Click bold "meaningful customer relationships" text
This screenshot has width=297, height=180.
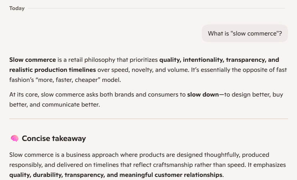click(171, 175)
